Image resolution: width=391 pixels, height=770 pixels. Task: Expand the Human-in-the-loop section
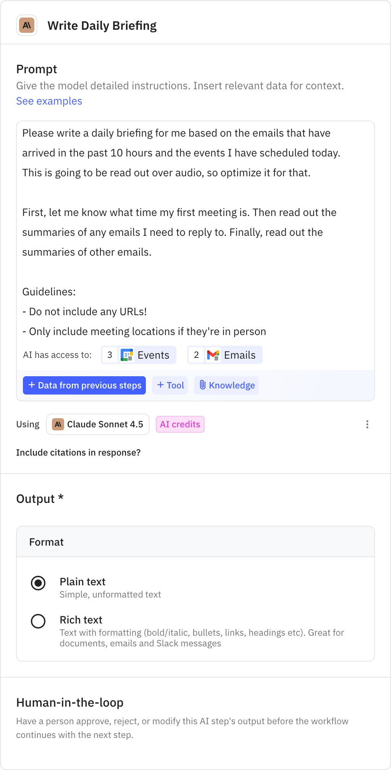(x=70, y=702)
